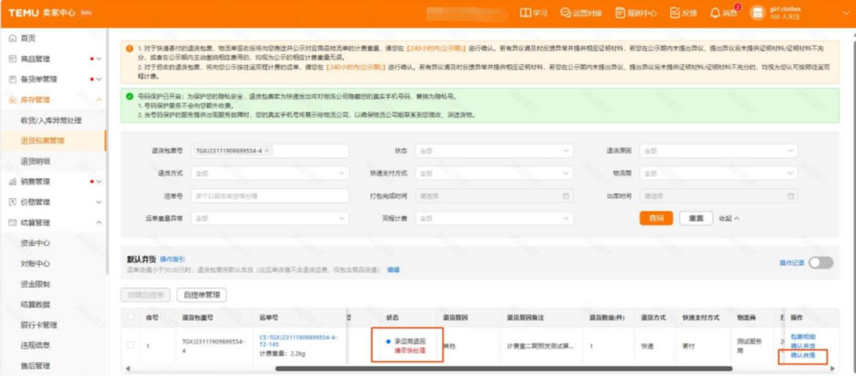Click the 运单号 input field

[x=270, y=196]
